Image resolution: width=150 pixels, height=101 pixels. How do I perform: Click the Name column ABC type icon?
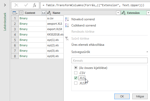49,13
